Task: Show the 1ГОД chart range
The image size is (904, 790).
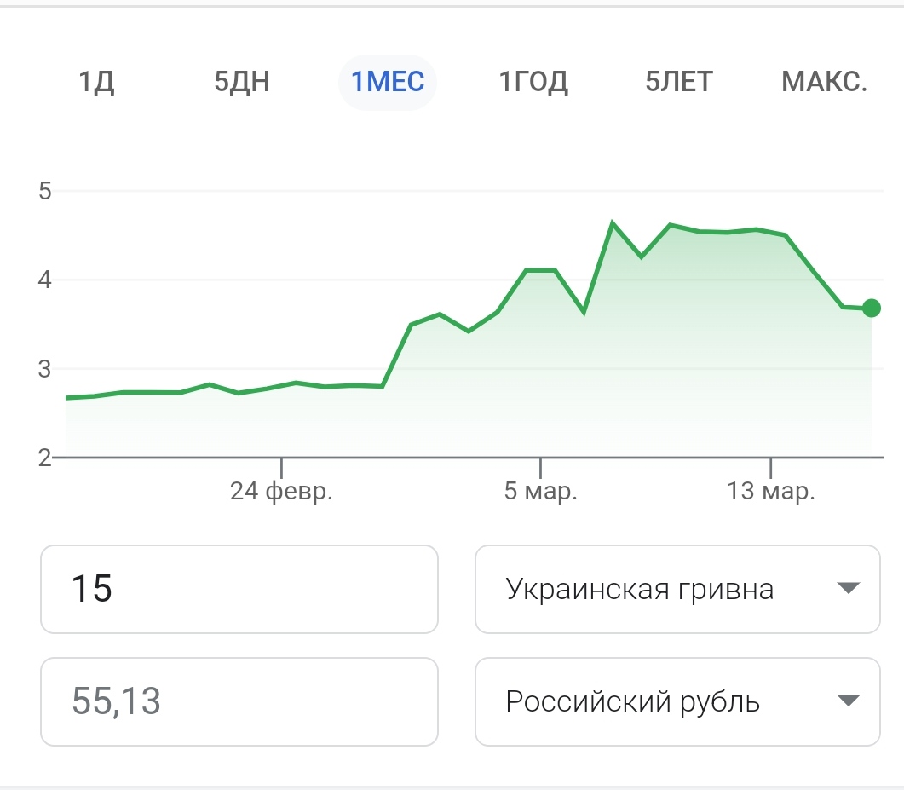Action: pyautogui.click(x=533, y=83)
